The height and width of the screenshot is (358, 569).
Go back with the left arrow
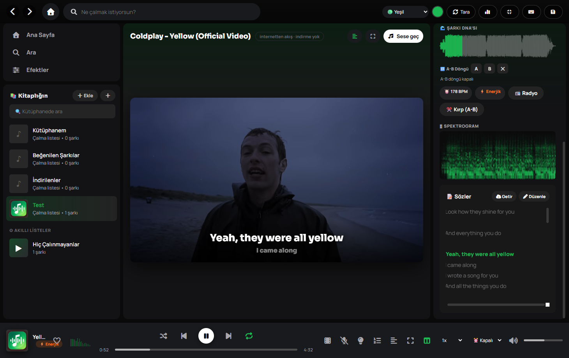[13, 12]
